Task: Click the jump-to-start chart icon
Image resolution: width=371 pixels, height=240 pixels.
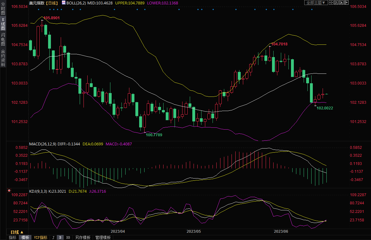Action: [336, 3]
